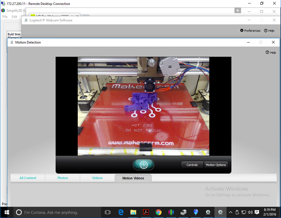Open Adobe Acrobat Reader from the taskbar

(x=146, y=212)
